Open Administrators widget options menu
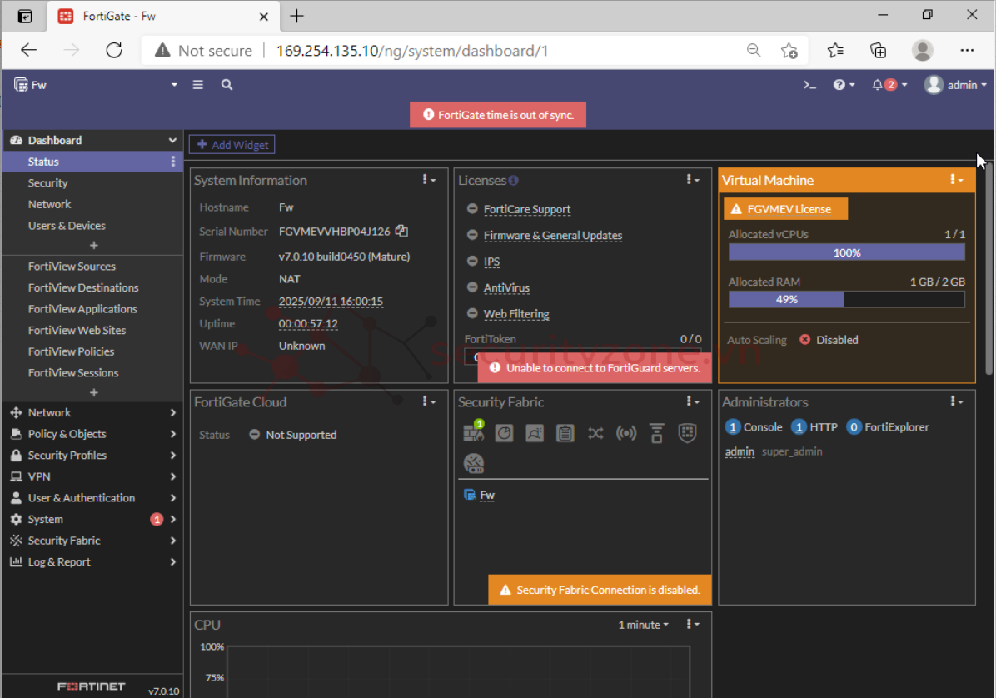Viewport: 996px width, 698px height. point(956,402)
